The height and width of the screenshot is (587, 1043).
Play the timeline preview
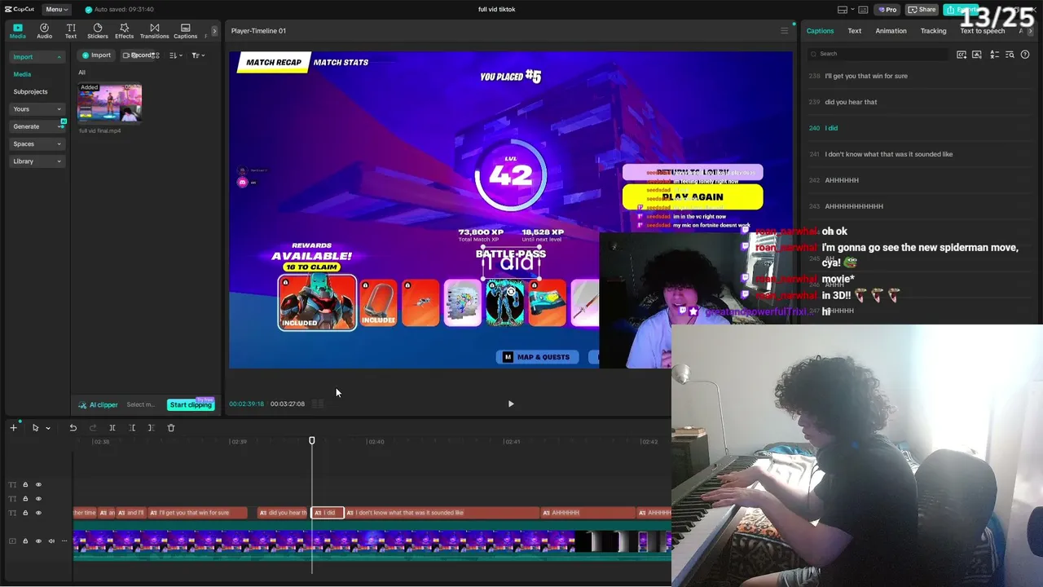pyautogui.click(x=511, y=404)
